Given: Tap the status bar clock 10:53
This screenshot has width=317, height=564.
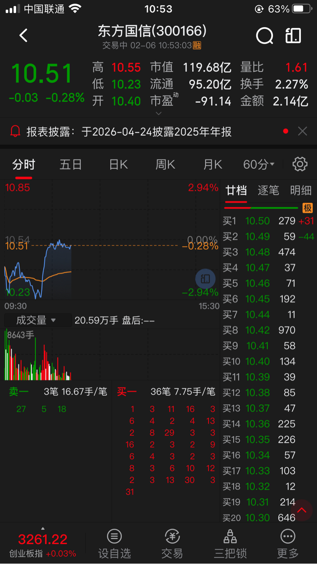Looking at the screenshot, I should click(158, 9).
